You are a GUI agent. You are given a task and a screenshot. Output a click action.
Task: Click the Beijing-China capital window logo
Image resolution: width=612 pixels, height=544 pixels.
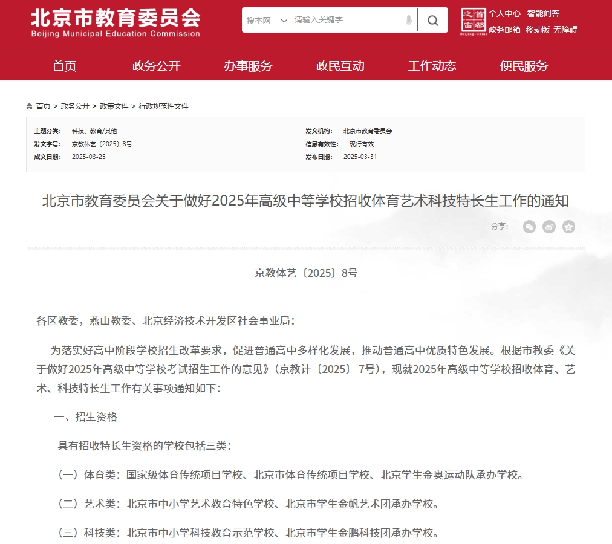(x=474, y=21)
